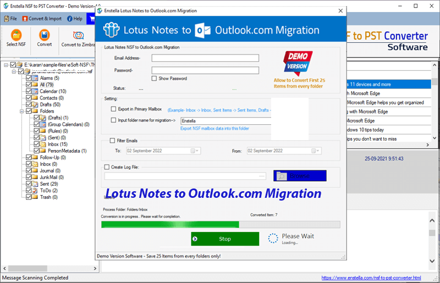Screen dimensions: 440x283
Task: Click the All (79) folder icon
Action: tap(35, 85)
